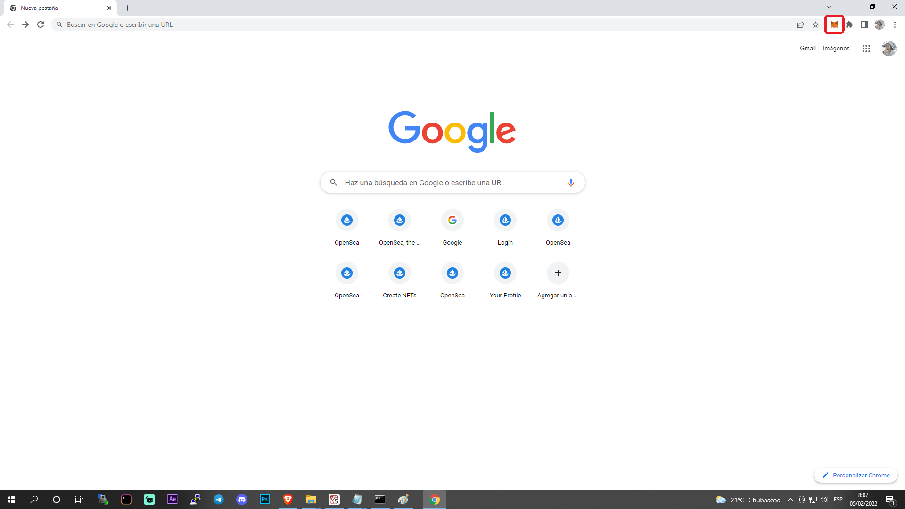Open Task View in taskbar
The width and height of the screenshot is (905, 509).
79,500
